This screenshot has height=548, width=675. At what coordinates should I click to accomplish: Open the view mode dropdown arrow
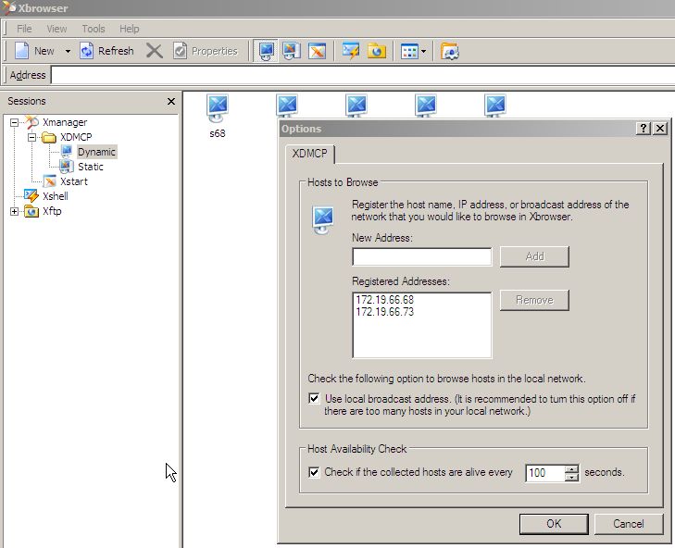tap(424, 51)
